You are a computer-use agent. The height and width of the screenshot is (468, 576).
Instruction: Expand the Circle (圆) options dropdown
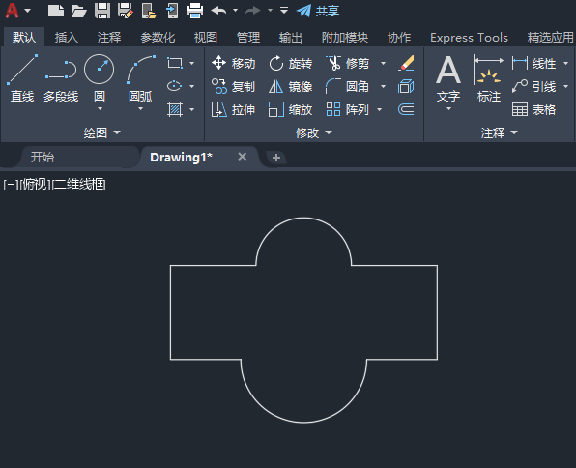click(100, 109)
